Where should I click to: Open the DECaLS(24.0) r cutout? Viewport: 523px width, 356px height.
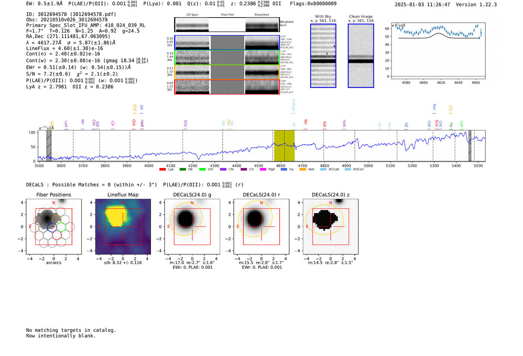[261, 227]
